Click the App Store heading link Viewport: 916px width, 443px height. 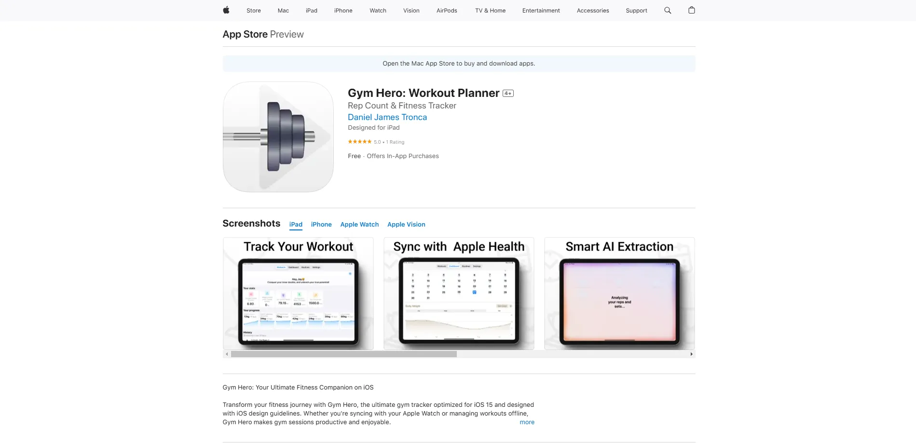click(245, 34)
